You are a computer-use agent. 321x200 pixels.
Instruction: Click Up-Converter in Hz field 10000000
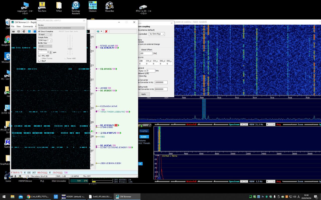tap(161, 82)
